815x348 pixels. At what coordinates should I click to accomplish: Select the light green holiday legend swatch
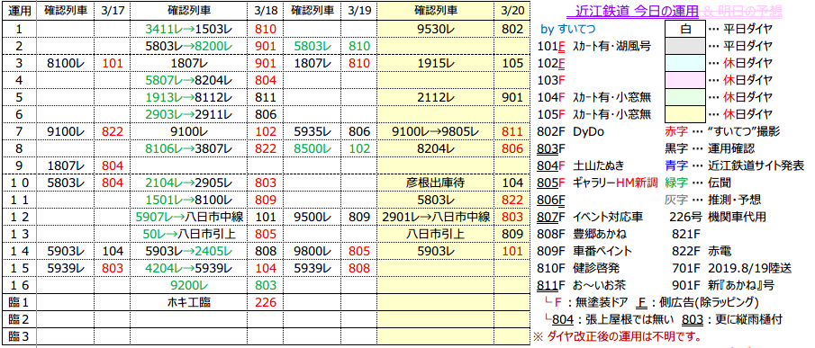(x=685, y=97)
